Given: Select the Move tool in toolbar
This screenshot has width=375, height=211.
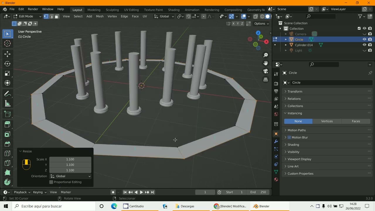Looking at the screenshot, I should click(7, 54).
